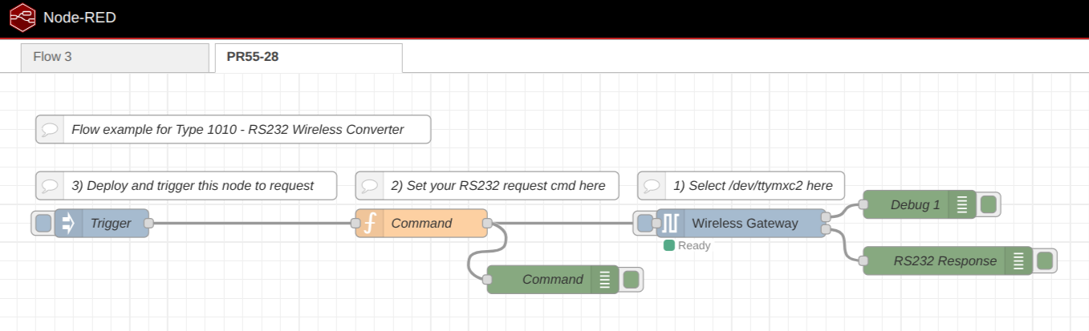Select the green Command debug node

(553, 279)
